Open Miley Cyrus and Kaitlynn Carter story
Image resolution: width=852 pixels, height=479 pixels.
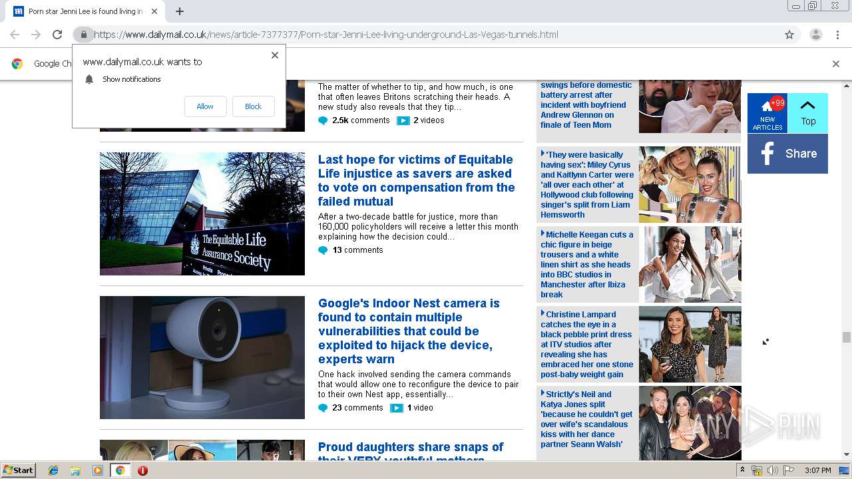point(587,184)
